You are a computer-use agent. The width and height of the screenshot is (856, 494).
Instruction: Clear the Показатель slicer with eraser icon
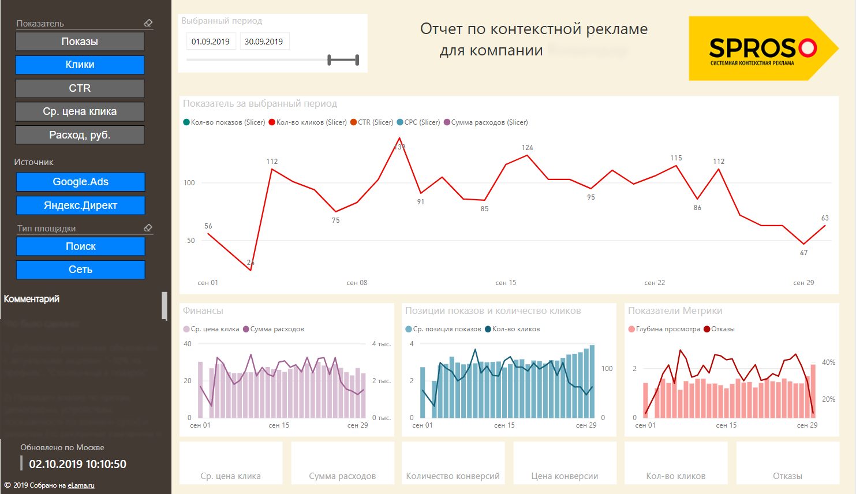pos(148,23)
